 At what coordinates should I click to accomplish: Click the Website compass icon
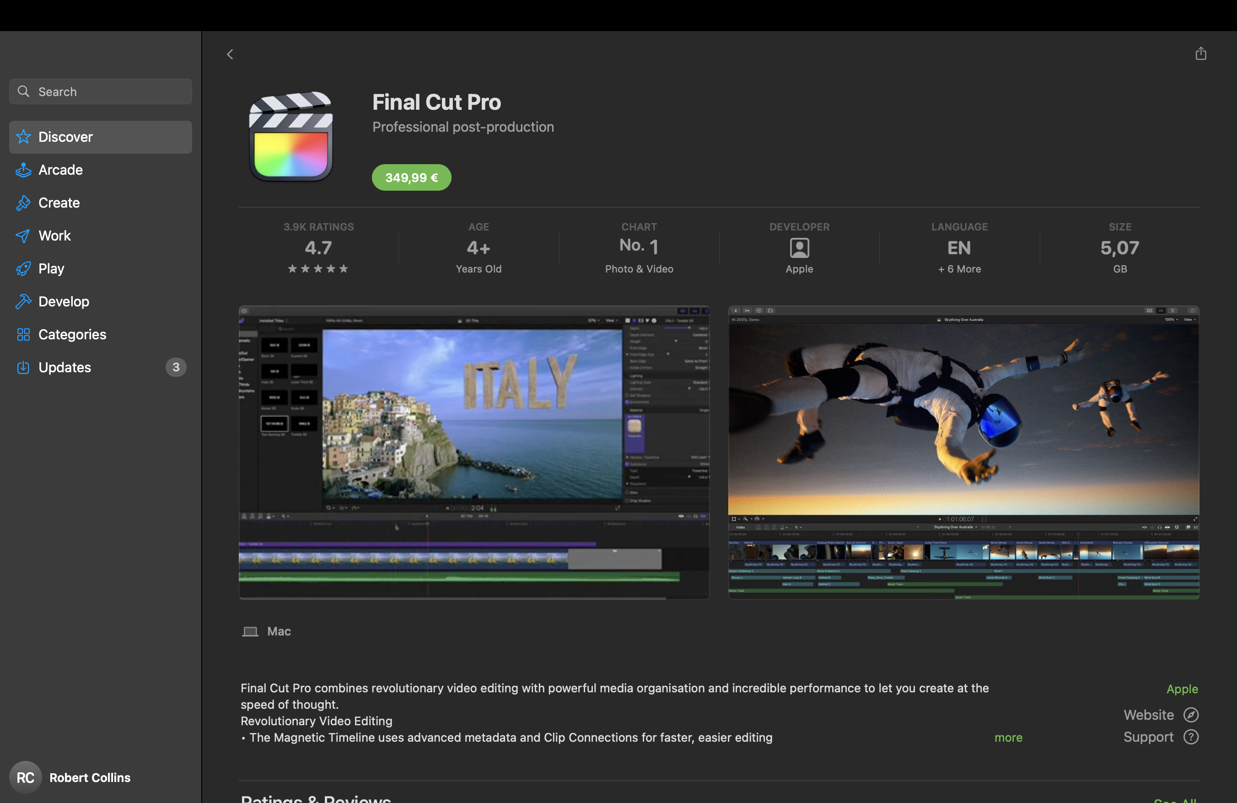click(1190, 715)
